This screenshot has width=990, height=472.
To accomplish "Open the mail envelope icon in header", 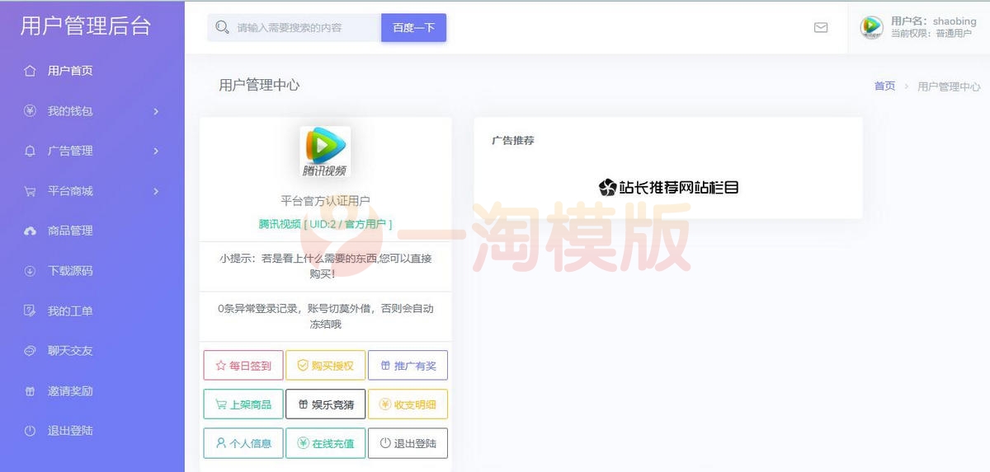I will (x=821, y=27).
